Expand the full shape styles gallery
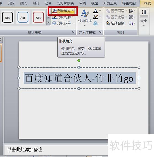 pyautogui.click(x=48, y=23)
